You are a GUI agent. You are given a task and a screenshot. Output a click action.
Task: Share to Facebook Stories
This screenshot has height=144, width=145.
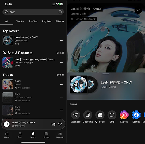136,117
